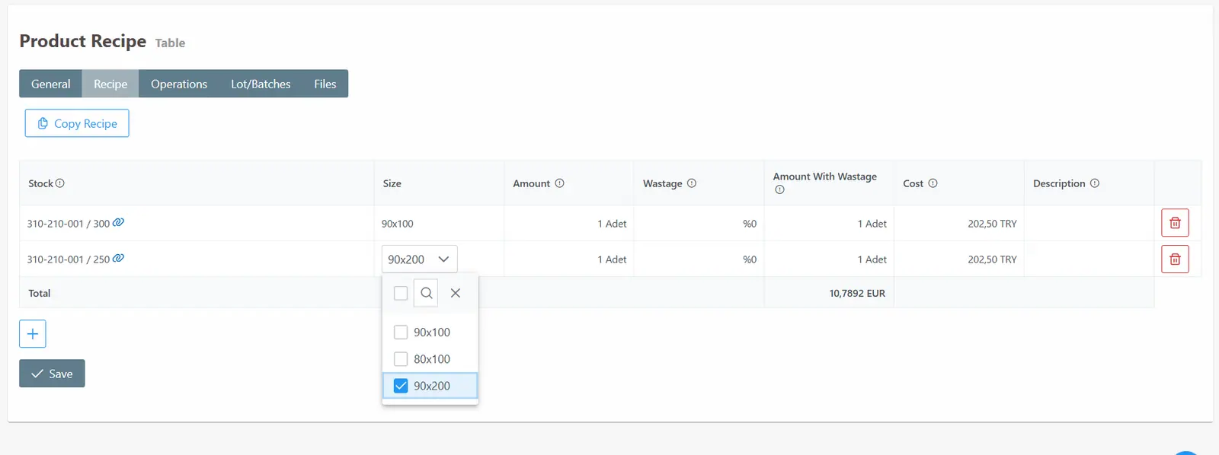
Task: Click the Product Recipe heading
Action: [x=83, y=41]
